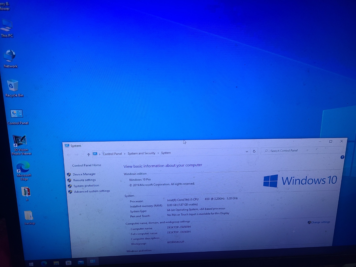This screenshot has width=356, height=267.
Task: Expand address bar history dropdown
Action: [x=247, y=151]
